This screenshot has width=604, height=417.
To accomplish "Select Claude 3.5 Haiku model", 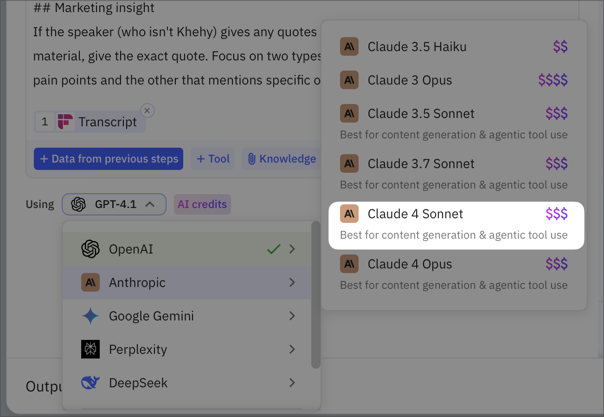I will pyautogui.click(x=454, y=46).
